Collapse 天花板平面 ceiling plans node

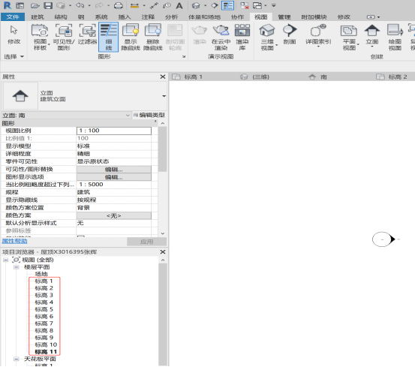point(17,359)
